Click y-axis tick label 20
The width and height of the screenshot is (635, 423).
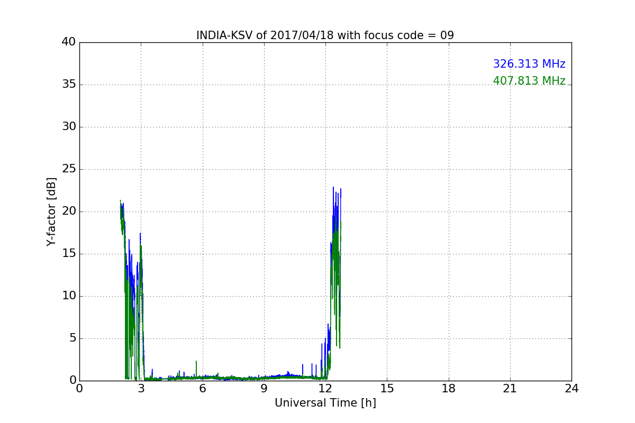point(69,212)
